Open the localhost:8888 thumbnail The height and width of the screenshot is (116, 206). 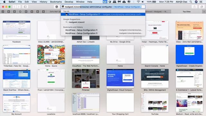[86, 102]
